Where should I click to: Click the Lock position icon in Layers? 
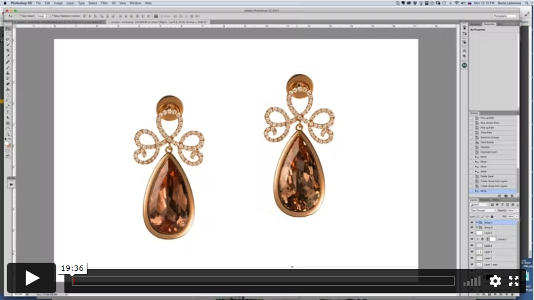[x=487, y=216]
